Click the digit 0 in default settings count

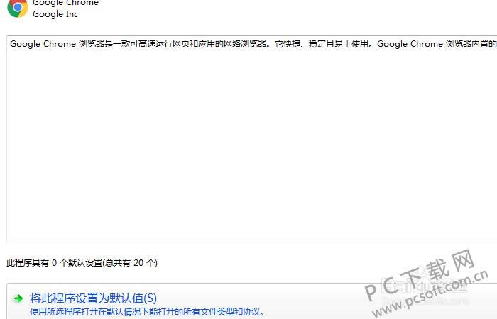click(54, 263)
